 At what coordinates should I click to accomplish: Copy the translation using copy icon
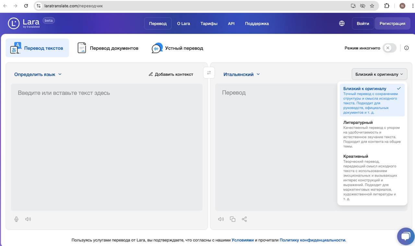point(232,219)
